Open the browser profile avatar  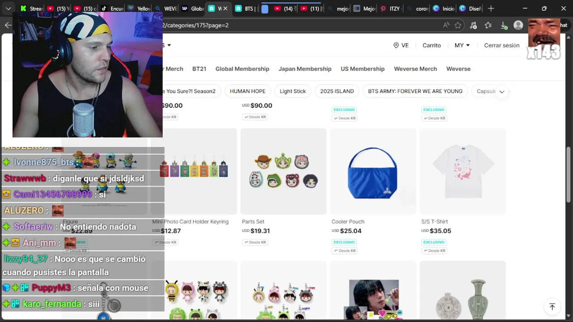[518, 25]
